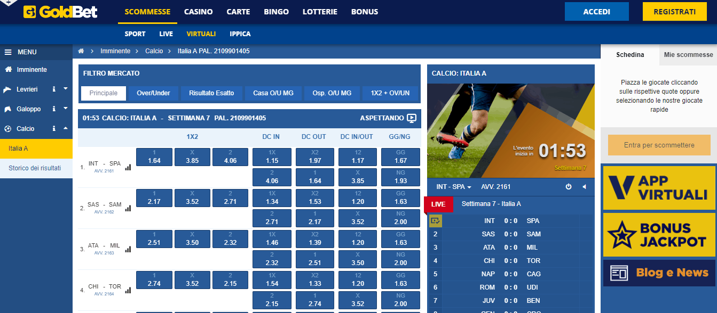The height and width of the screenshot is (313, 717).
Task: Open the CARTE top menu
Action: coord(238,12)
